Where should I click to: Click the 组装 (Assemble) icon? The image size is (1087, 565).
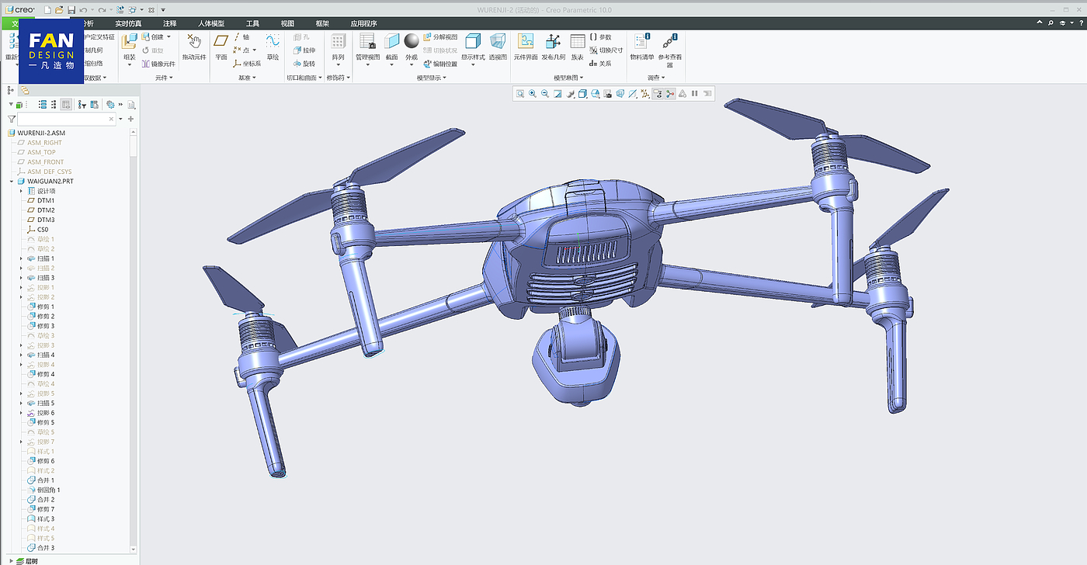click(x=129, y=43)
